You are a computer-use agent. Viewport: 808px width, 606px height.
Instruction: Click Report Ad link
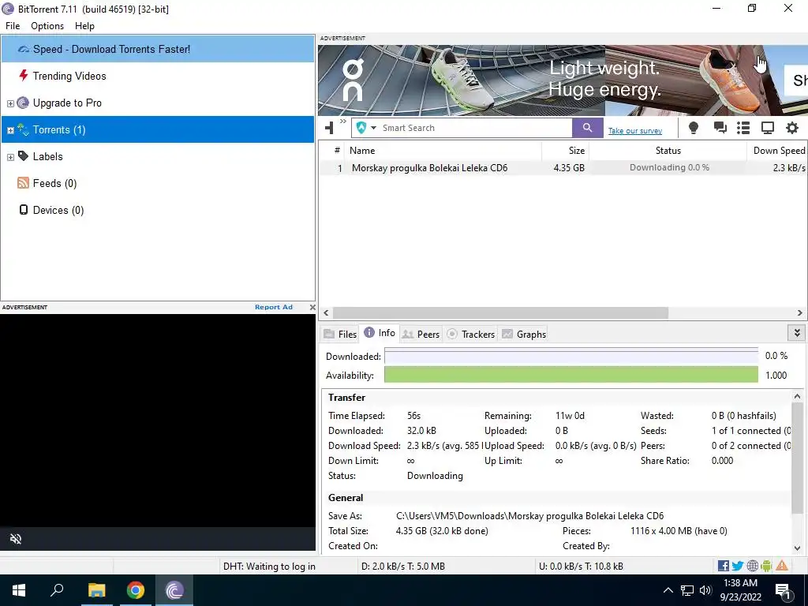(x=274, y=307)
